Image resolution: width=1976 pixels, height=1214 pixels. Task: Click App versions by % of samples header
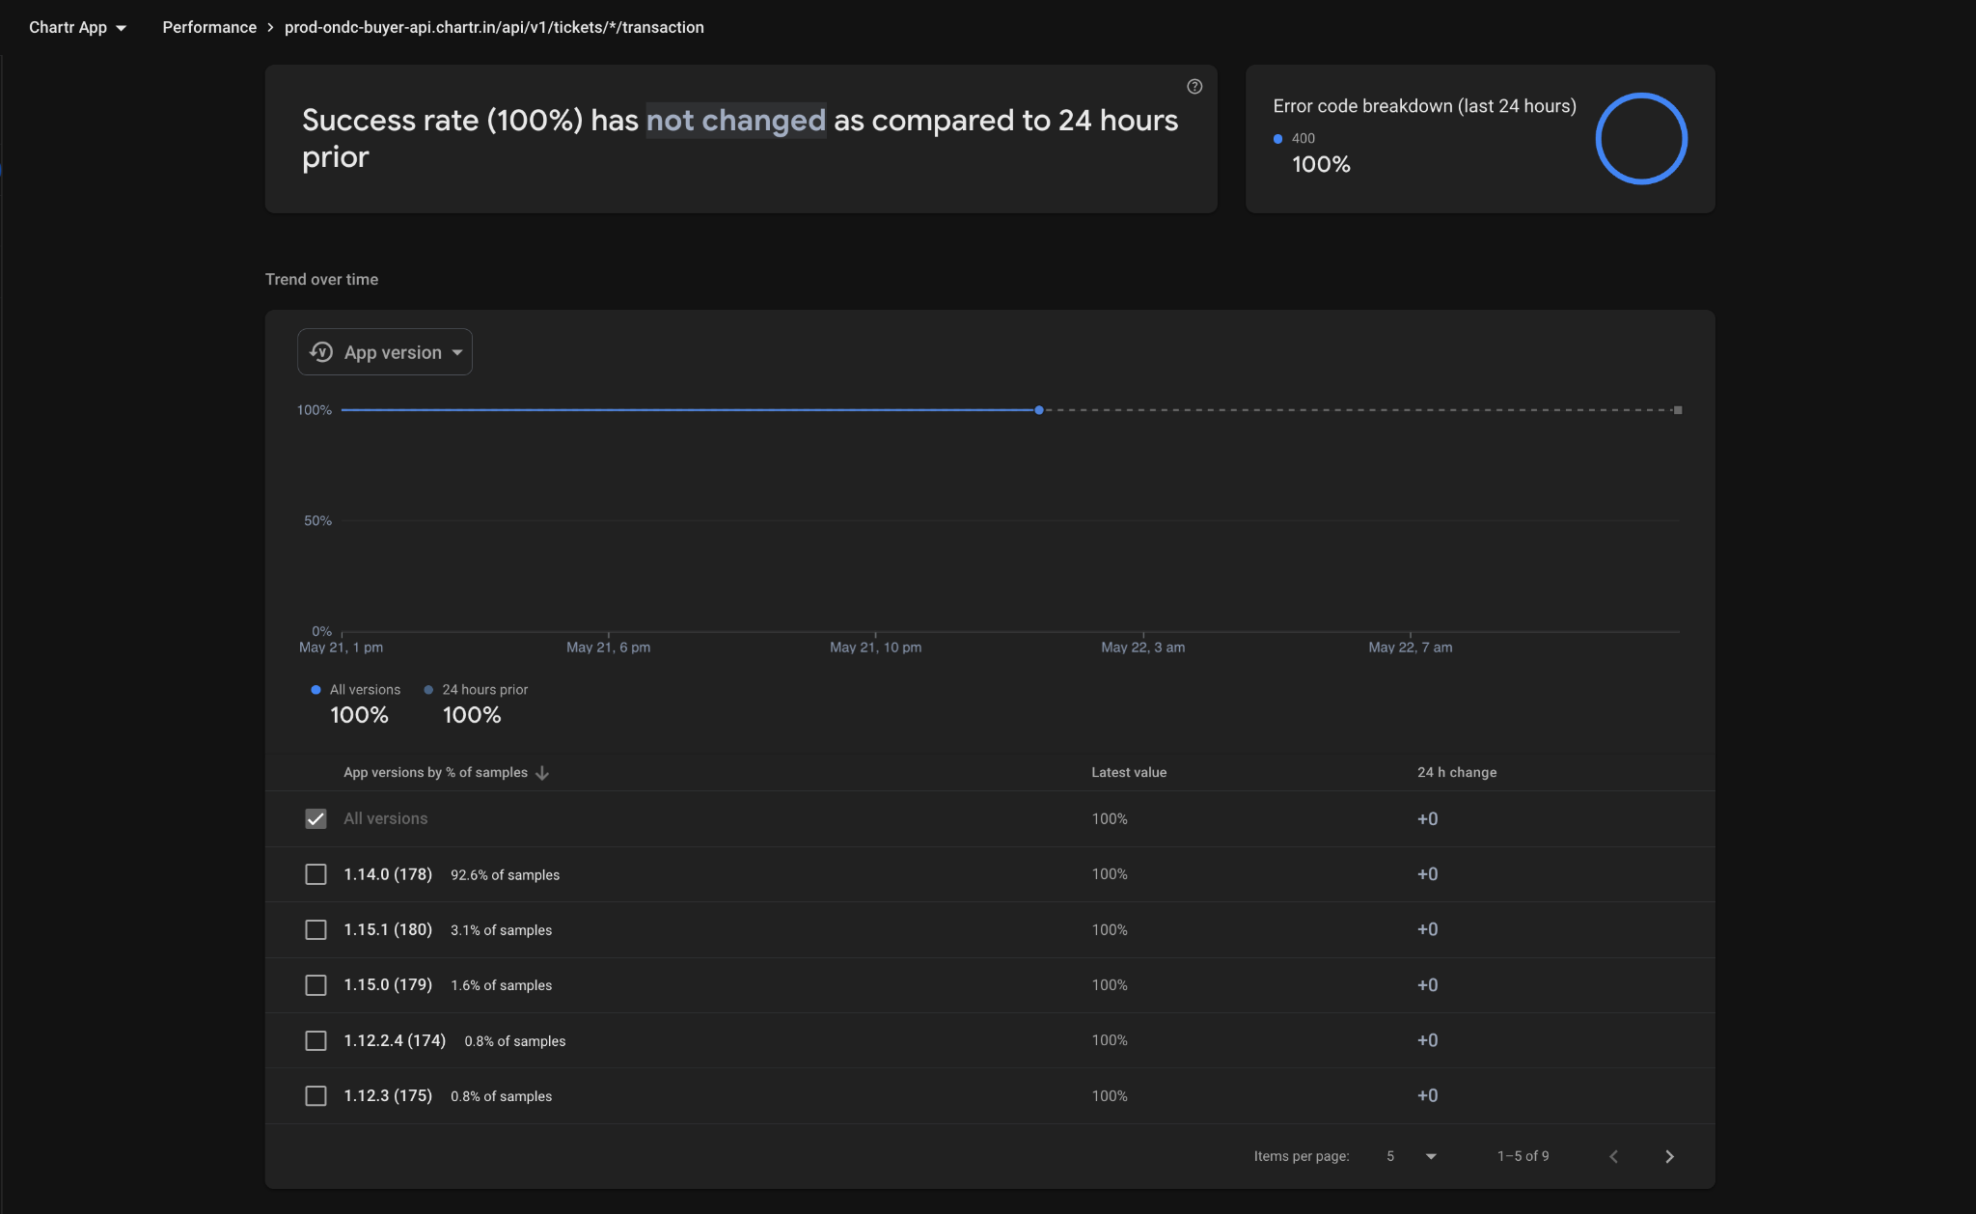pos(436,773)
